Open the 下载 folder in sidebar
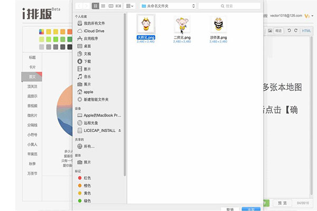This screenshot has height=211, width=317. (87, 61)
